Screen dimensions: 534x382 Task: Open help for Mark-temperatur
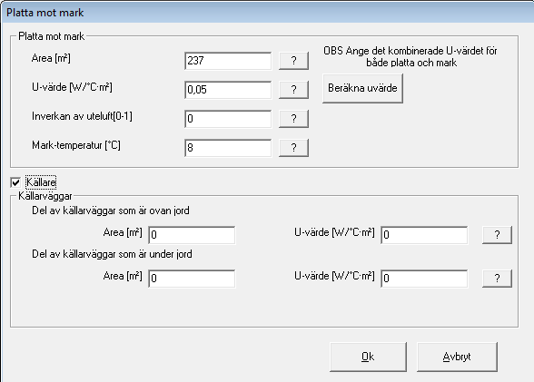coord(293,148)
